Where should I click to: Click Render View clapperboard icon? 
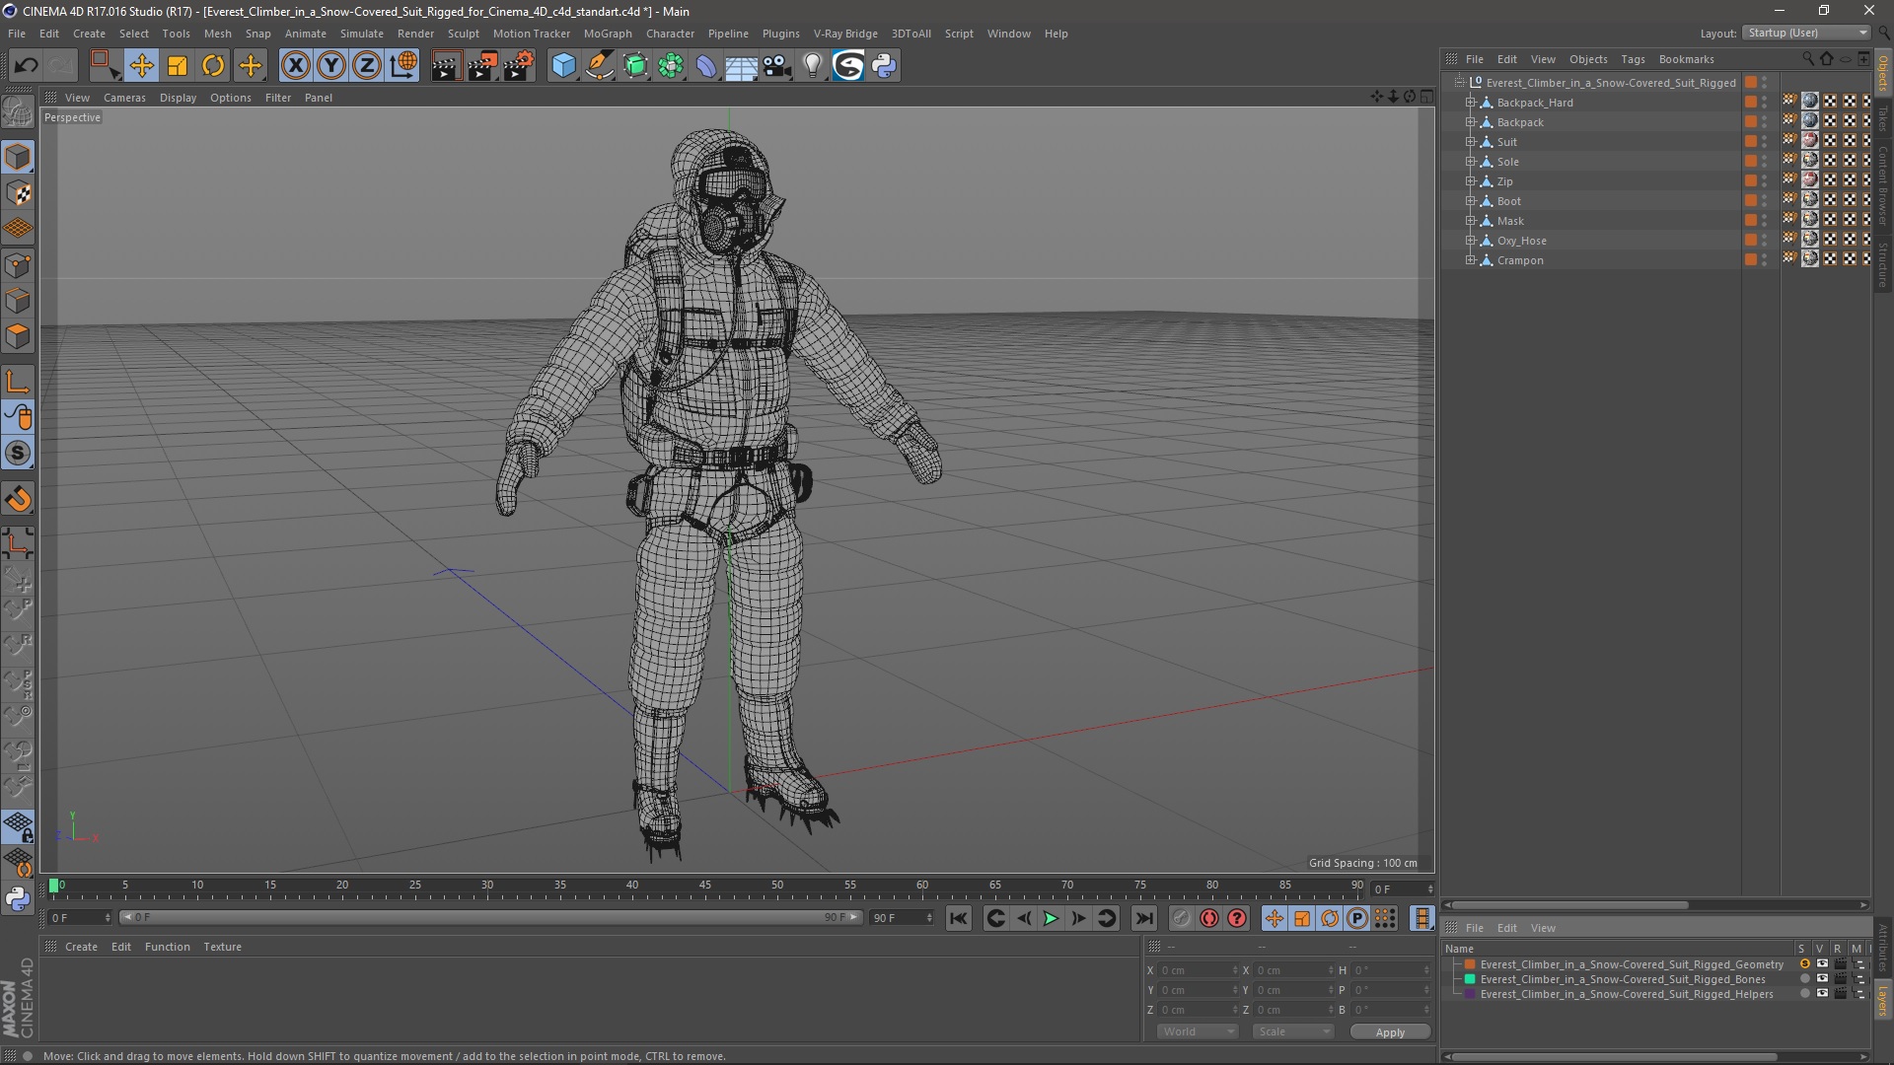click(446, 66)
